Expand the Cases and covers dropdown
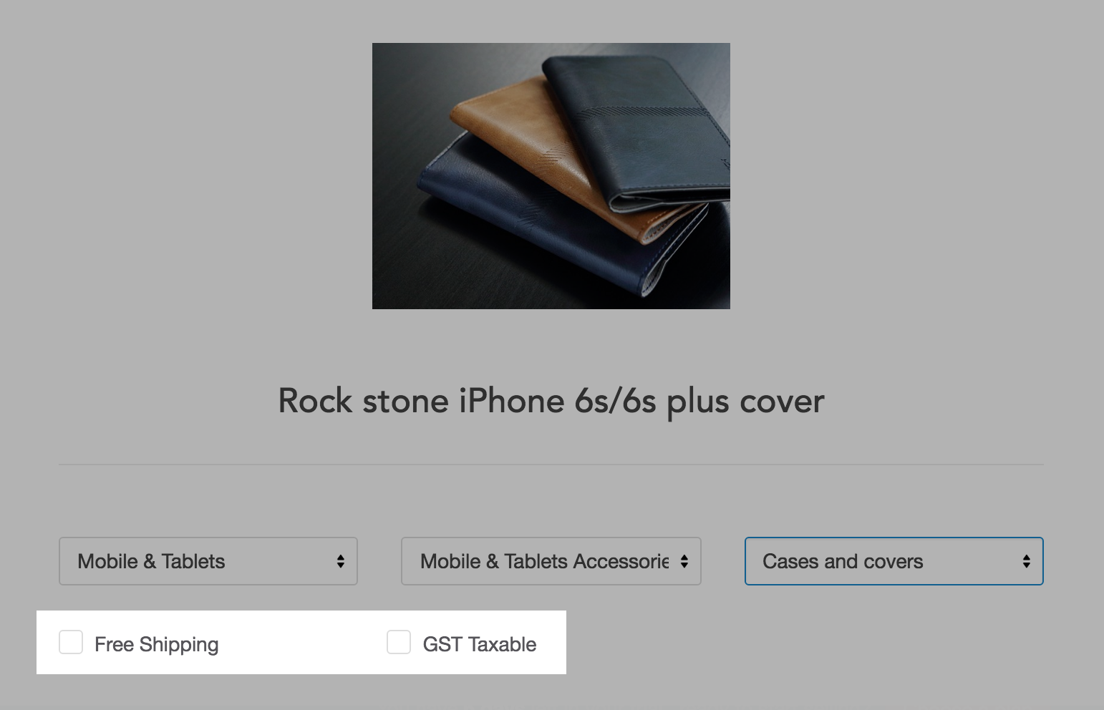The image size is (1104, 710). tap(894, 561)
